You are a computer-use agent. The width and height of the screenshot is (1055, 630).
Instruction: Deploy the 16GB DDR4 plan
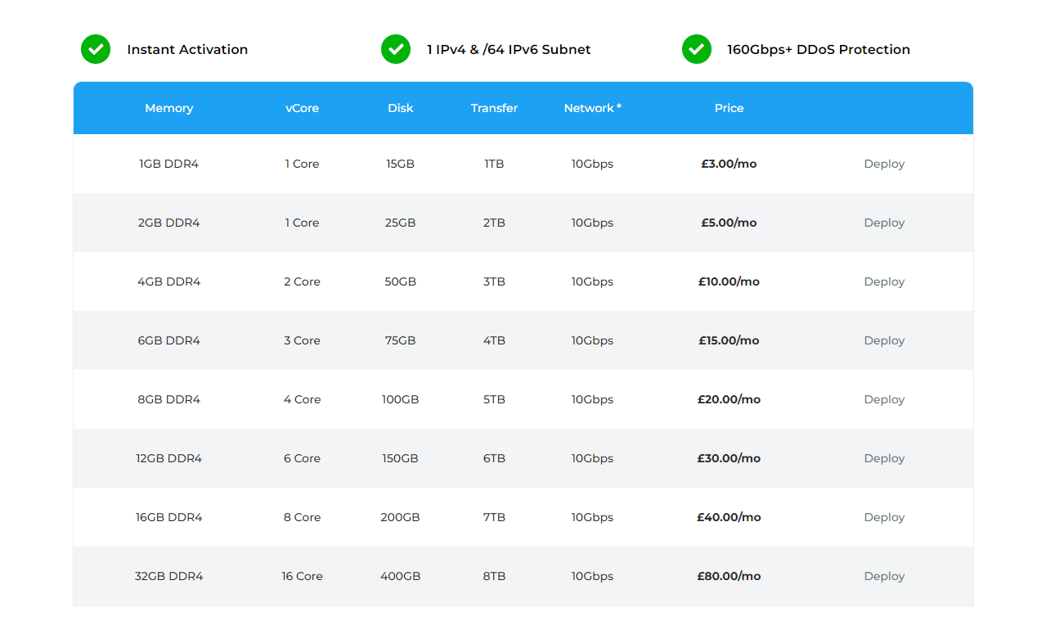click(x=884, y=517)
